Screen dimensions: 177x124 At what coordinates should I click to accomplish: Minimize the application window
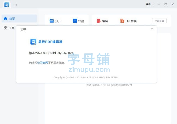(x=159, y=4)
